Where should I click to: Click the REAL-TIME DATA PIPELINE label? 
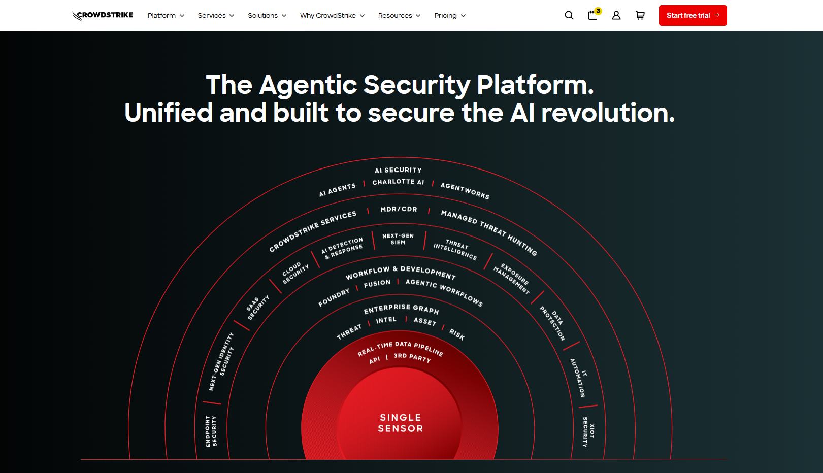[x=401, y=349]
